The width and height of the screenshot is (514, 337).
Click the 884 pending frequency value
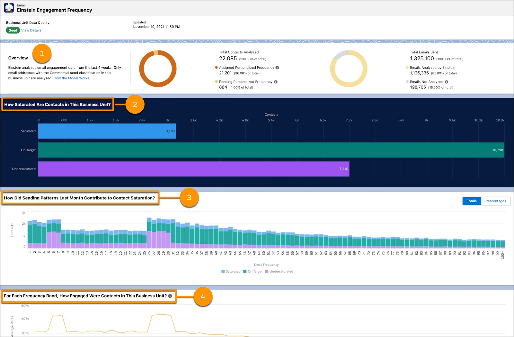223,87
